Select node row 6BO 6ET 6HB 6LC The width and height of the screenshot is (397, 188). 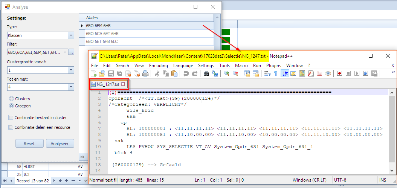(149, 41)
